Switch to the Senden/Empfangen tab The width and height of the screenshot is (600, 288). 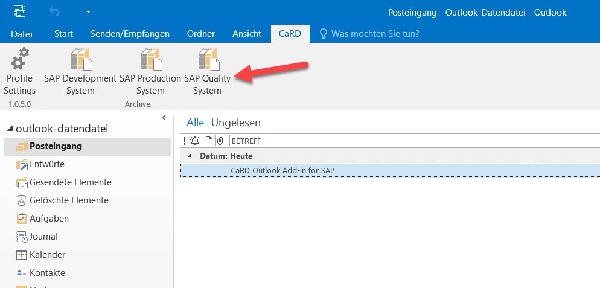click(x=130, y=34)
